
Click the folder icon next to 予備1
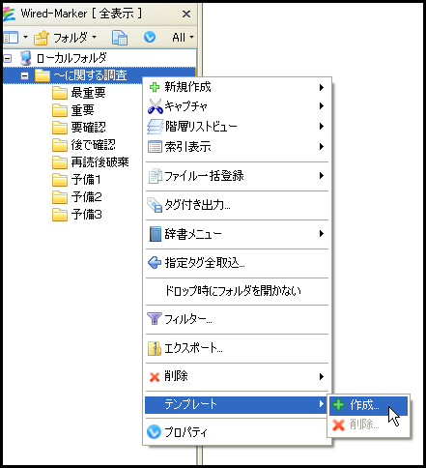click(x=60, y=180)
